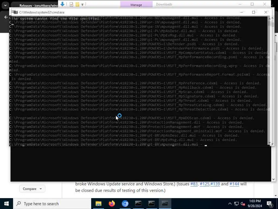Screen dimensions: 278x209
Task: Open the Compare dropdown on the GitHub page
Action: (32, 189)
